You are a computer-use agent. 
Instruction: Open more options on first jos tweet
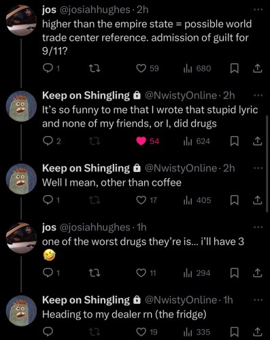click(258, 10)
